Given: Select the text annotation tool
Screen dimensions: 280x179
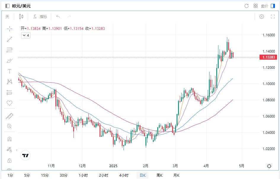Looking at the screenshot, I should coord(9,71).
